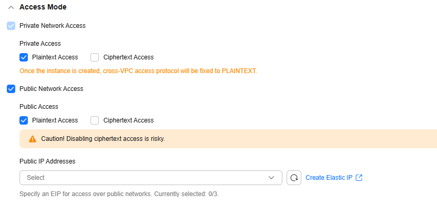
Task: Click the external link icon beside Create Elastic IP
Action: [x=359, y=178]
